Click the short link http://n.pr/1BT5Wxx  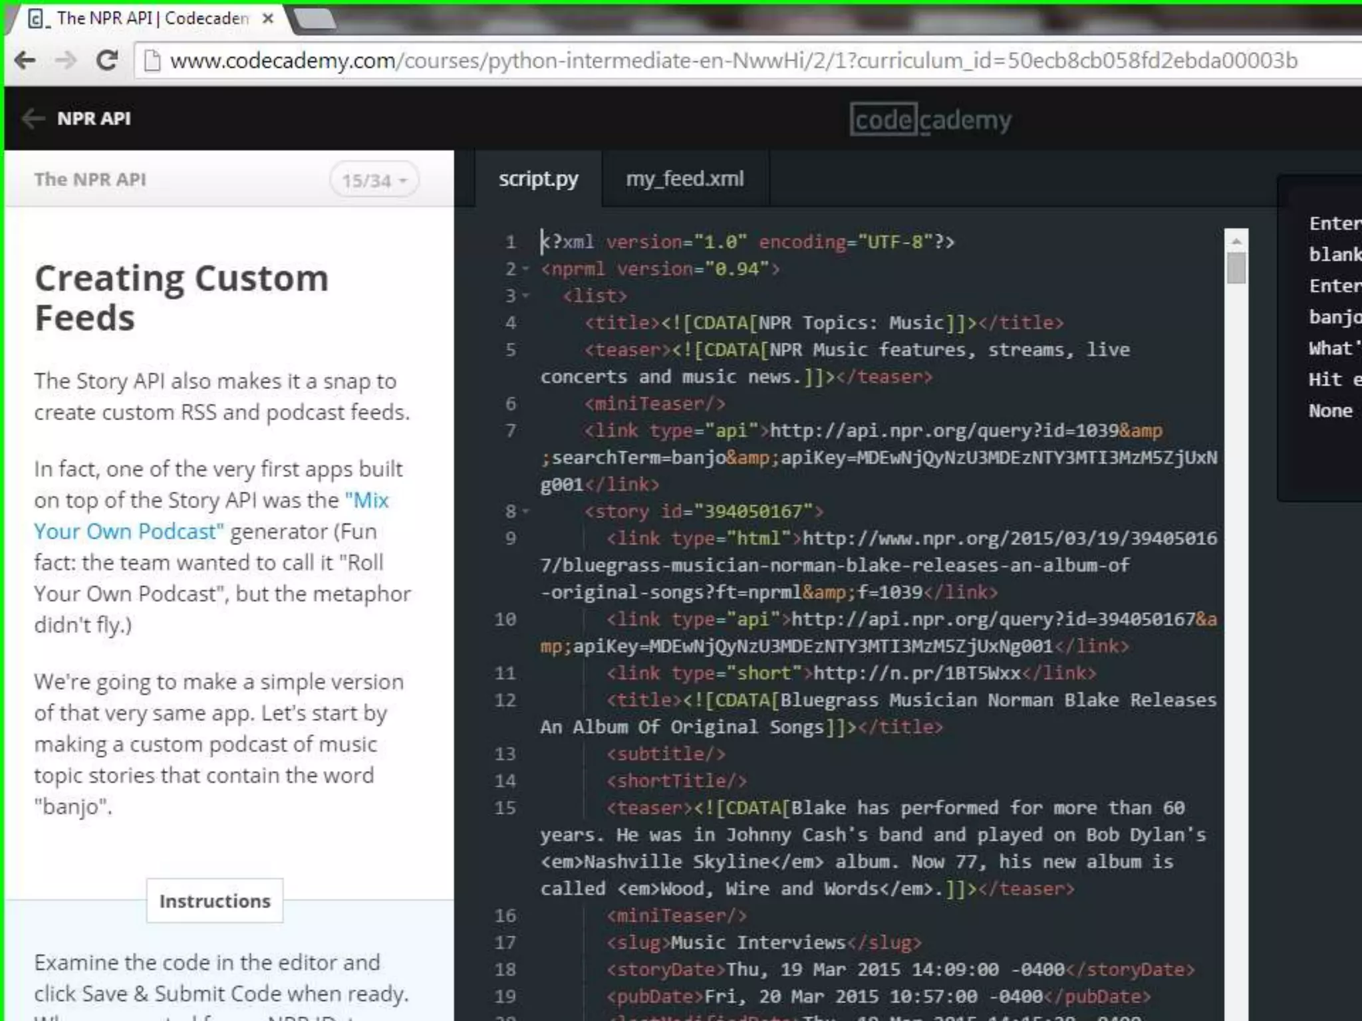tap(917, 673)
